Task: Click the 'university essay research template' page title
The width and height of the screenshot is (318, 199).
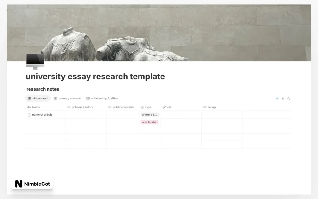Action: (95, 77)
